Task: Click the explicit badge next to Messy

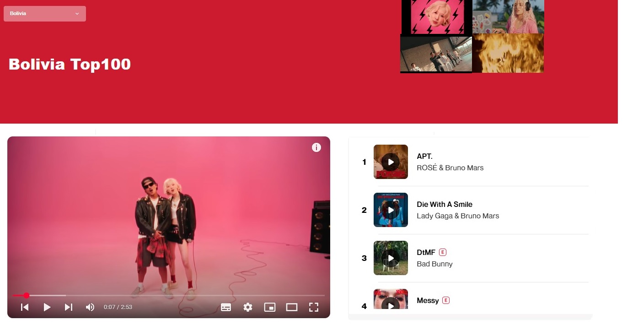Action: tap(446, 300)
